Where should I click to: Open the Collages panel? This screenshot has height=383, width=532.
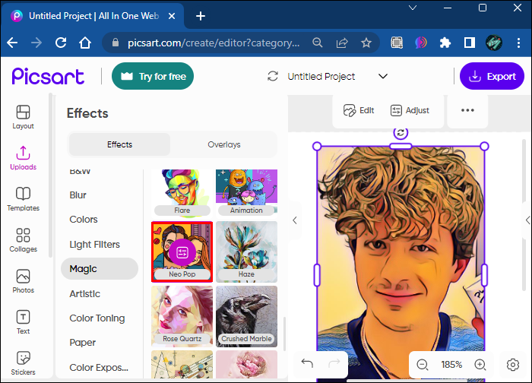pos(23,240)
